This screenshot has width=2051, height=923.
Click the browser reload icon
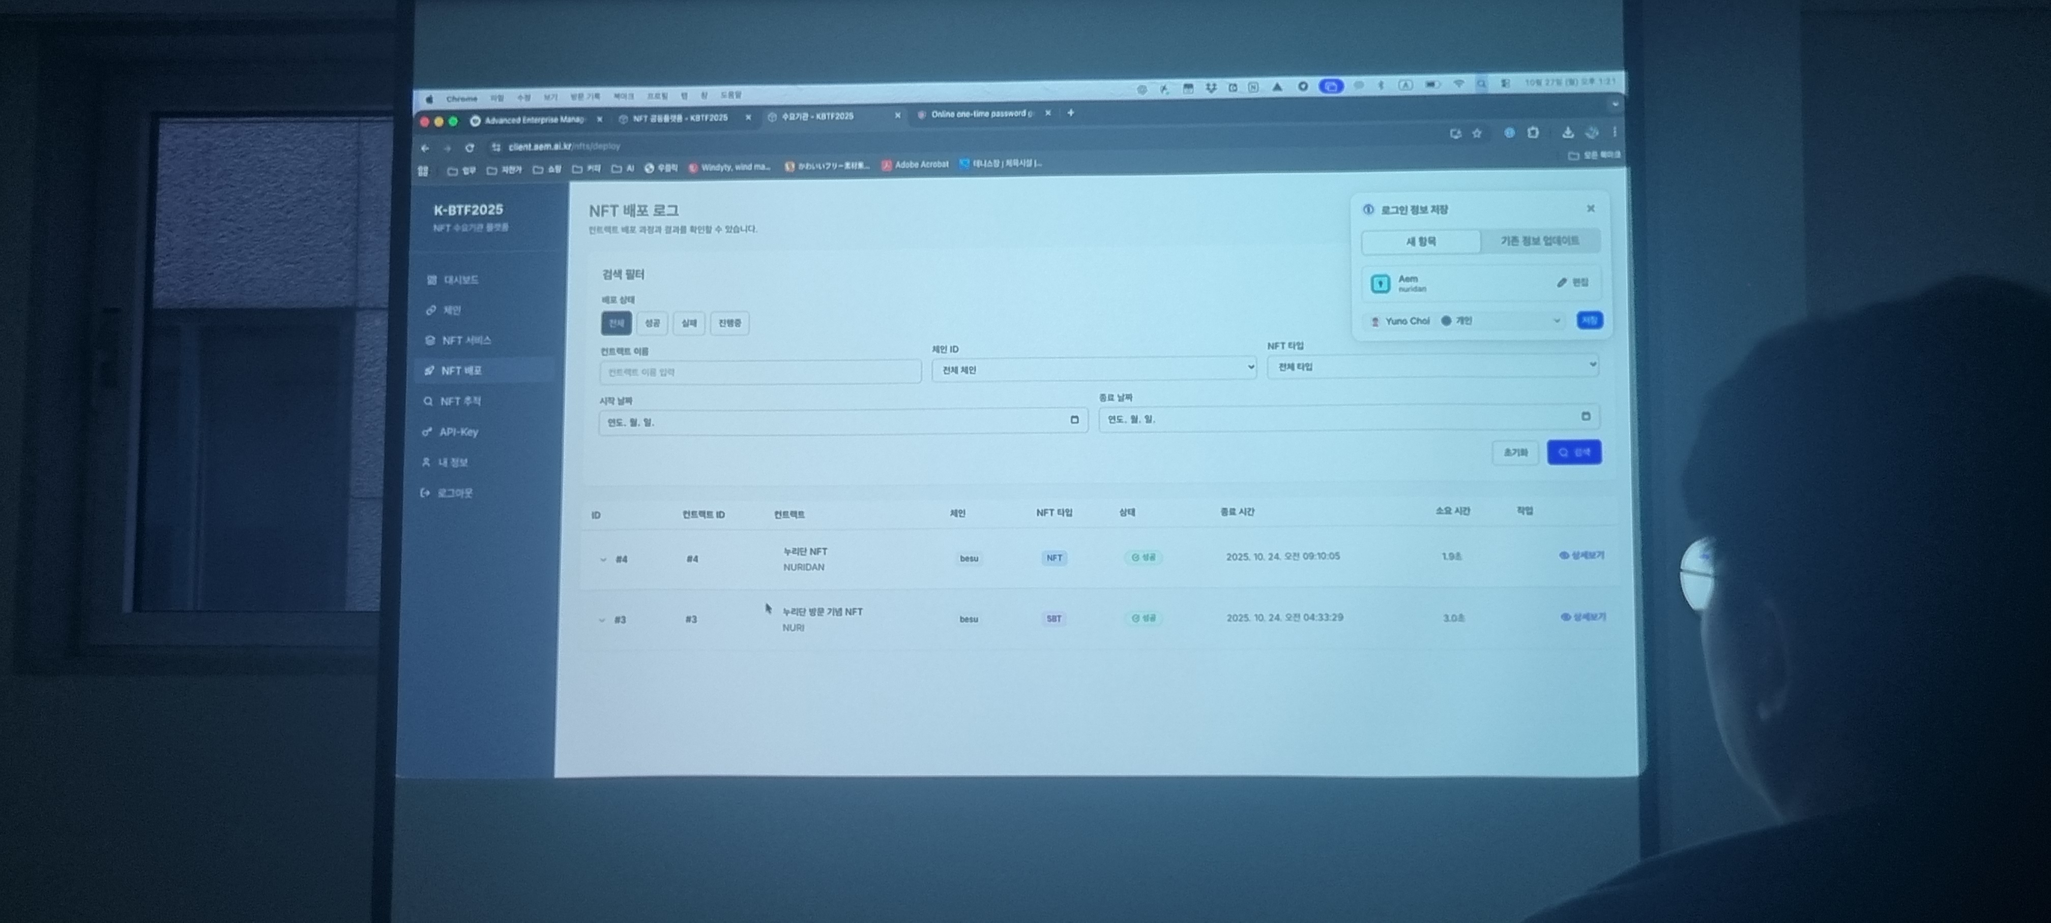pyautogui.click(x=470, y=148)
